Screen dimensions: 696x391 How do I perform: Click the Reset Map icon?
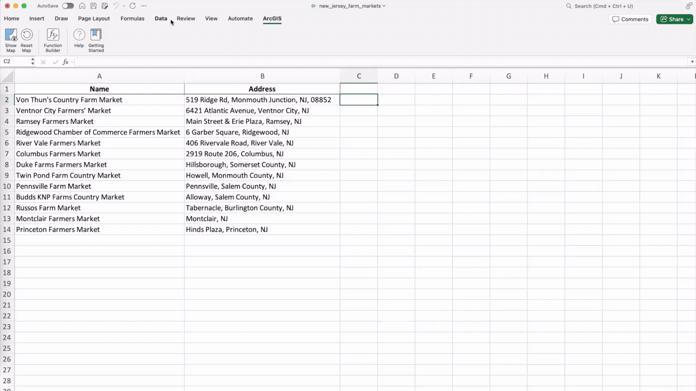26,40
